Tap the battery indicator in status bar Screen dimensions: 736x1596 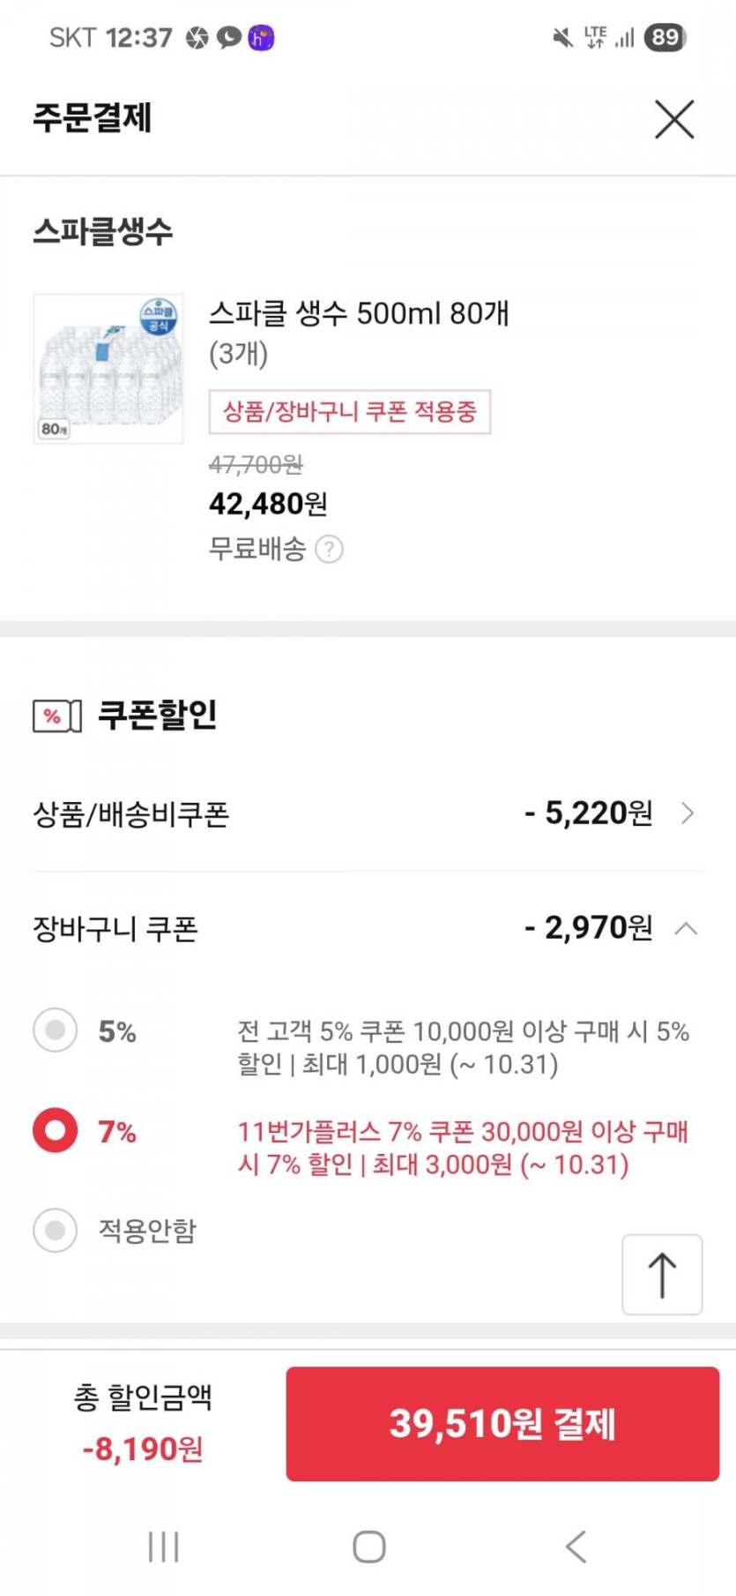coord(665,37)
